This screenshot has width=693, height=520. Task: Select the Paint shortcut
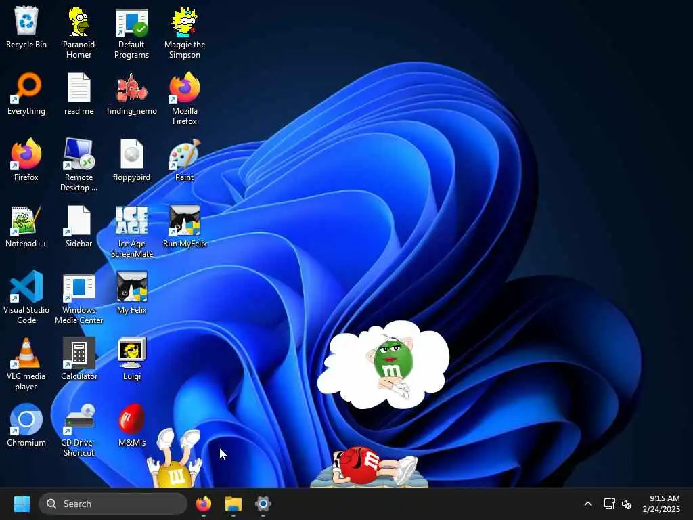coord(184,160)
